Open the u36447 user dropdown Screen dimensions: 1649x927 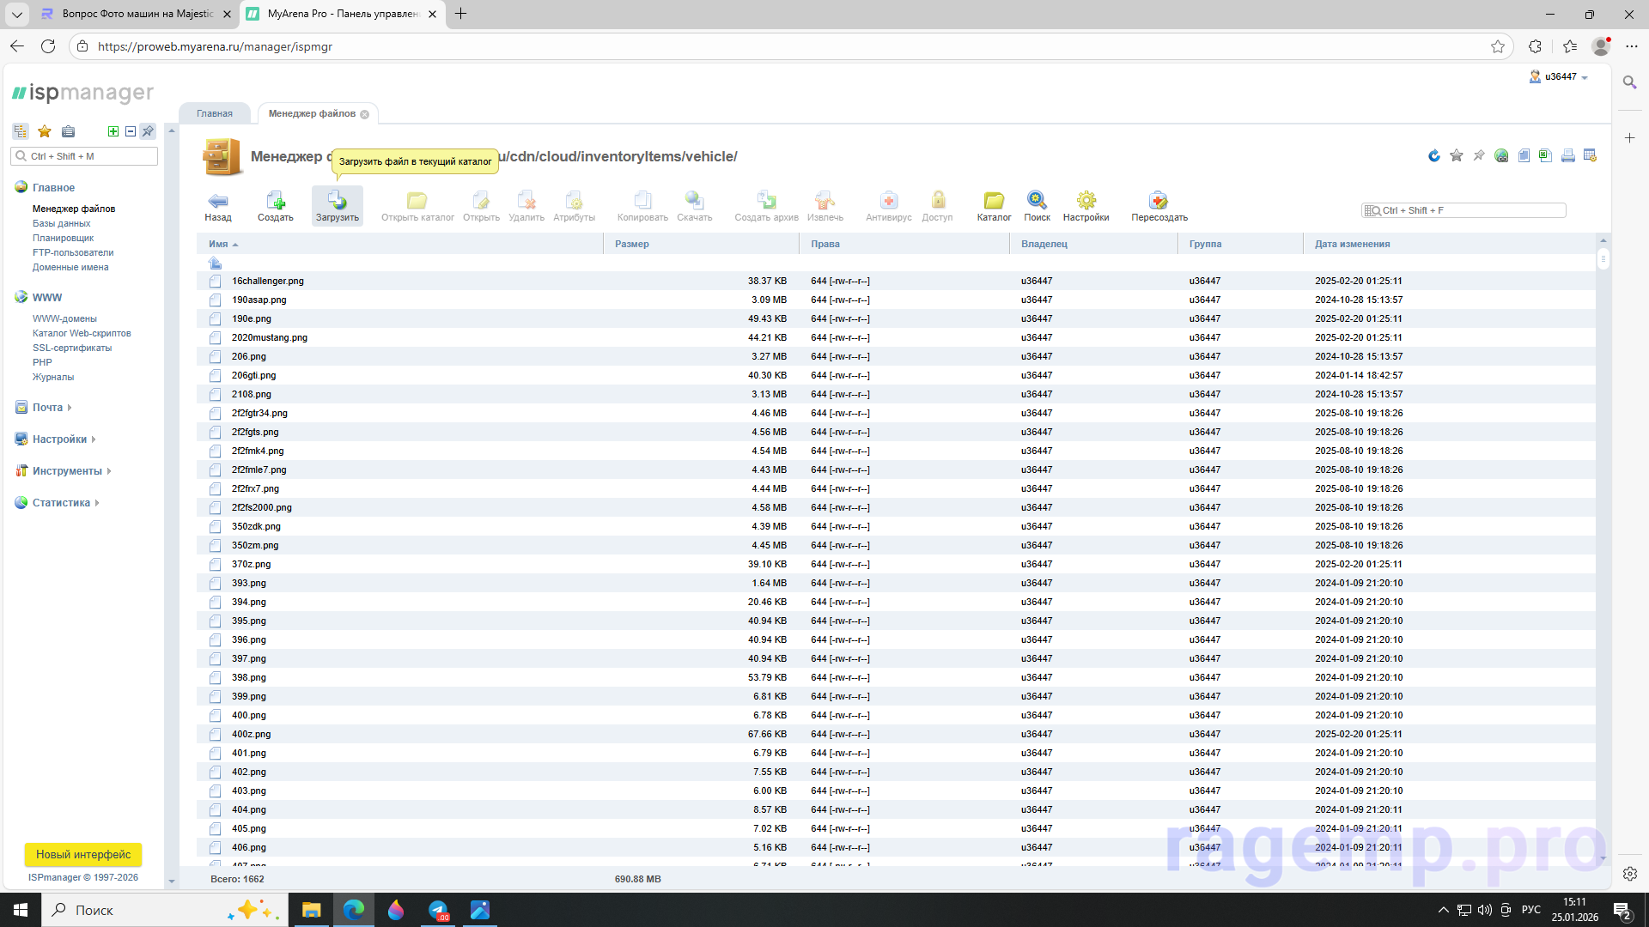1560,77
